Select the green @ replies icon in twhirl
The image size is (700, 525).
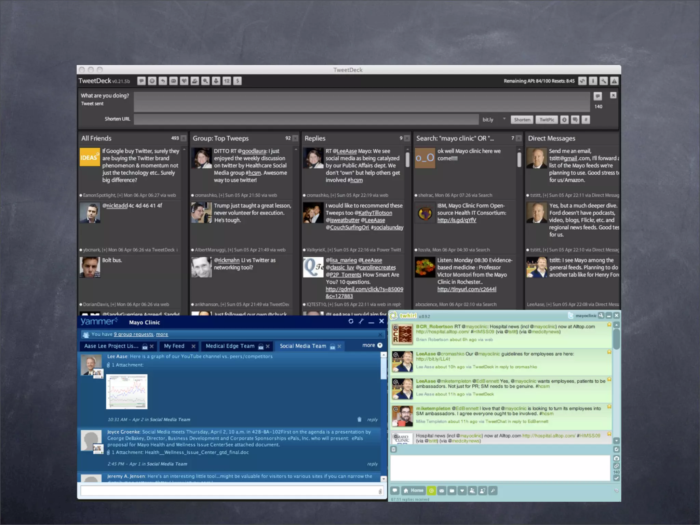[x=431, y=490]
